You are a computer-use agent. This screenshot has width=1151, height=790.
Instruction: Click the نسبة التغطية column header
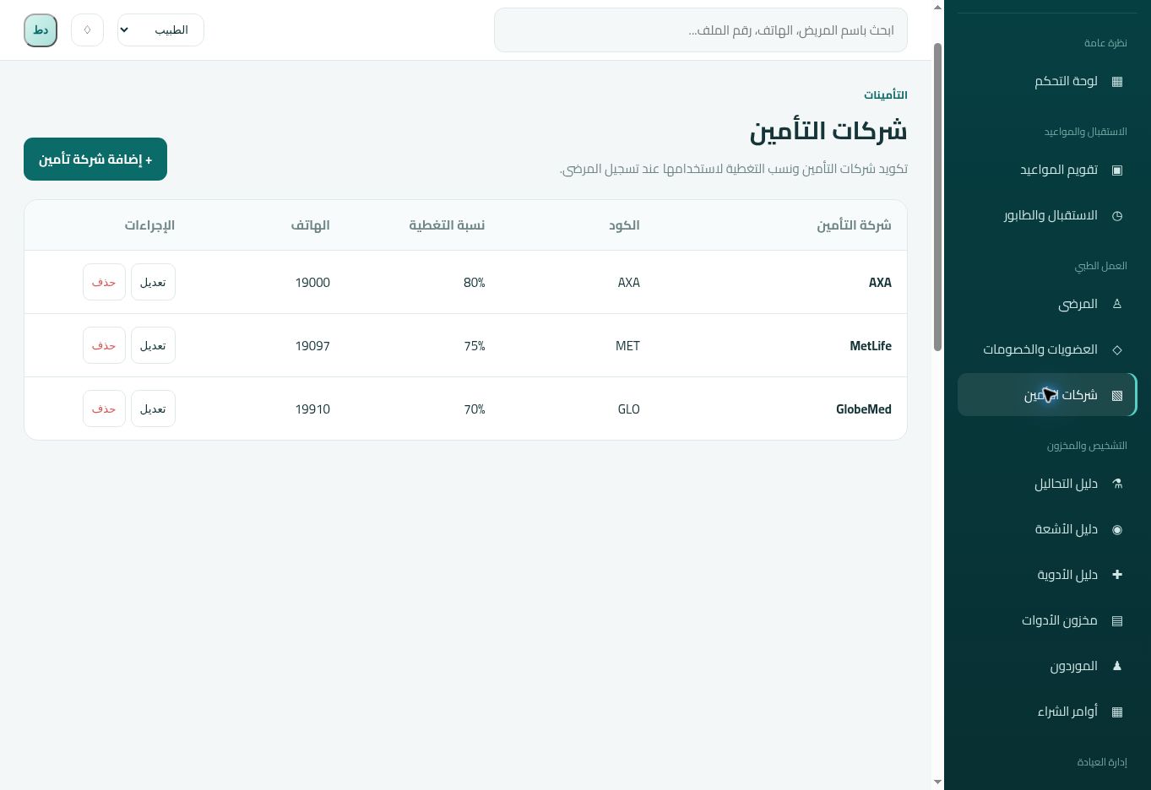447,225
